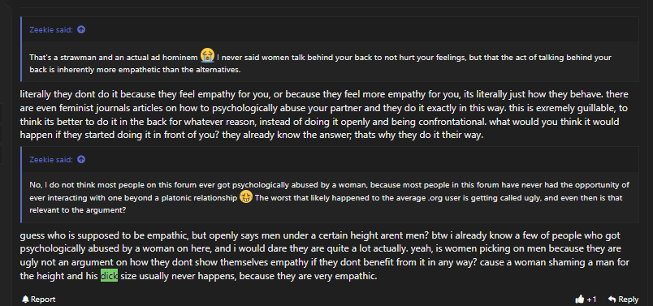Expand the quoted text beginning "That's a strawman"

(x=330, y=62)
